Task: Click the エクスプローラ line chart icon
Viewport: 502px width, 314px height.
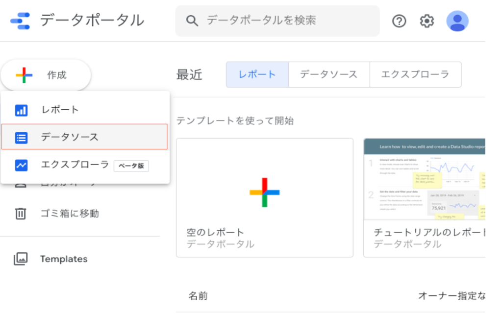Action: (x=21, y=166)
